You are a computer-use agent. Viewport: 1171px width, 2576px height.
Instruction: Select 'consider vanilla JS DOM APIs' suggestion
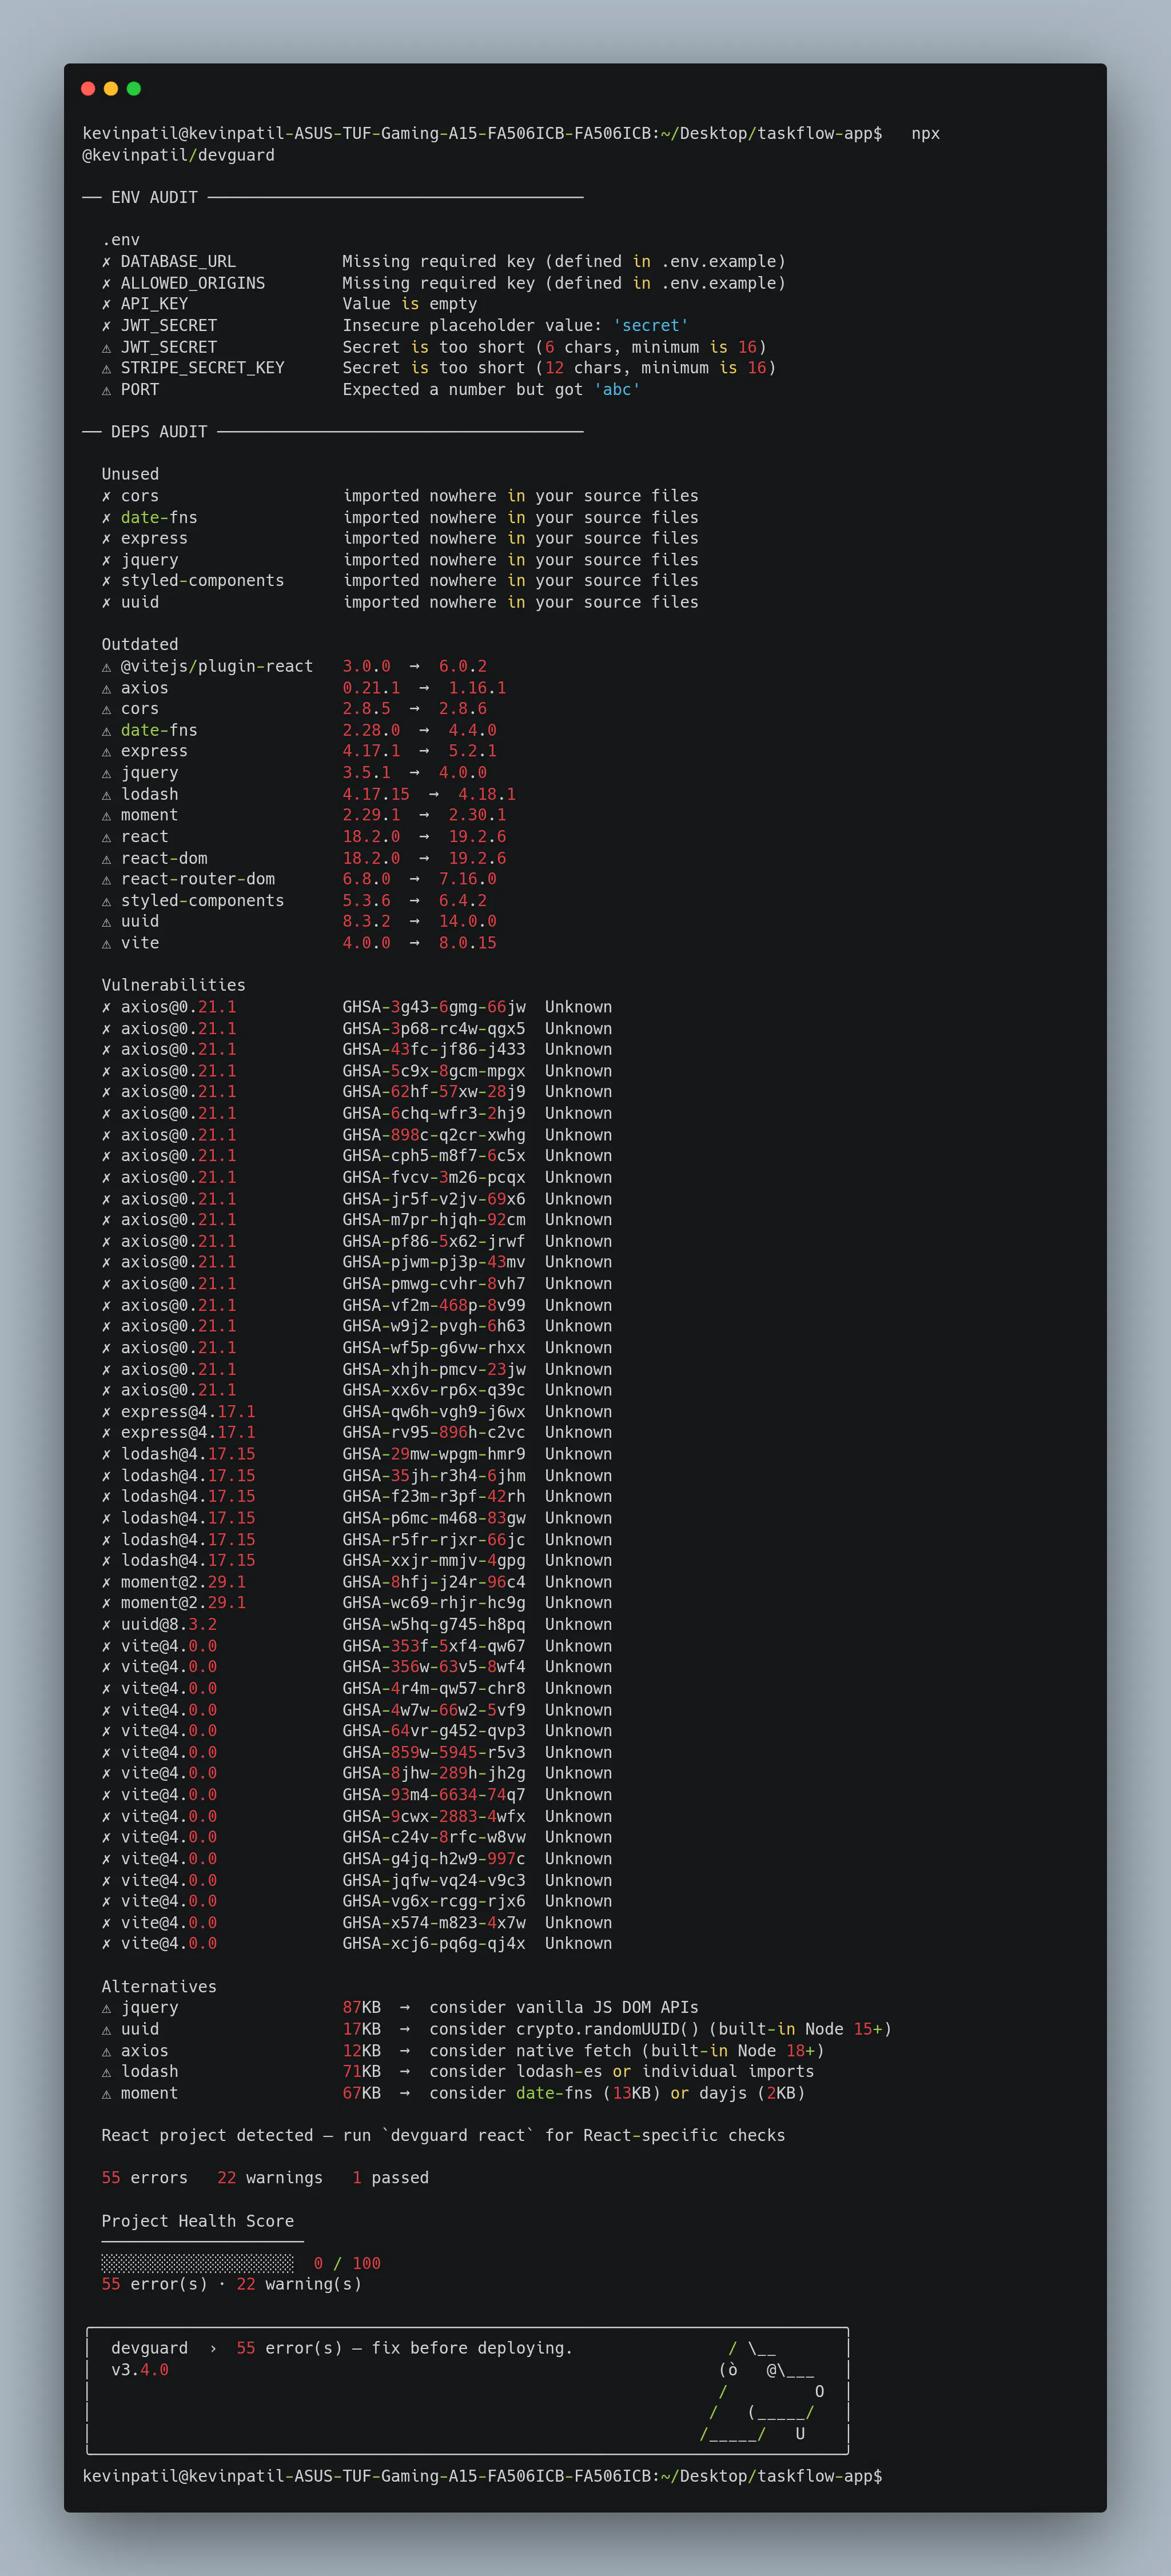(564, 2007)
